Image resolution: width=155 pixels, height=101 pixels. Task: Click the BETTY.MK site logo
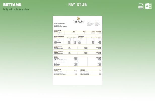pos(12,5)
